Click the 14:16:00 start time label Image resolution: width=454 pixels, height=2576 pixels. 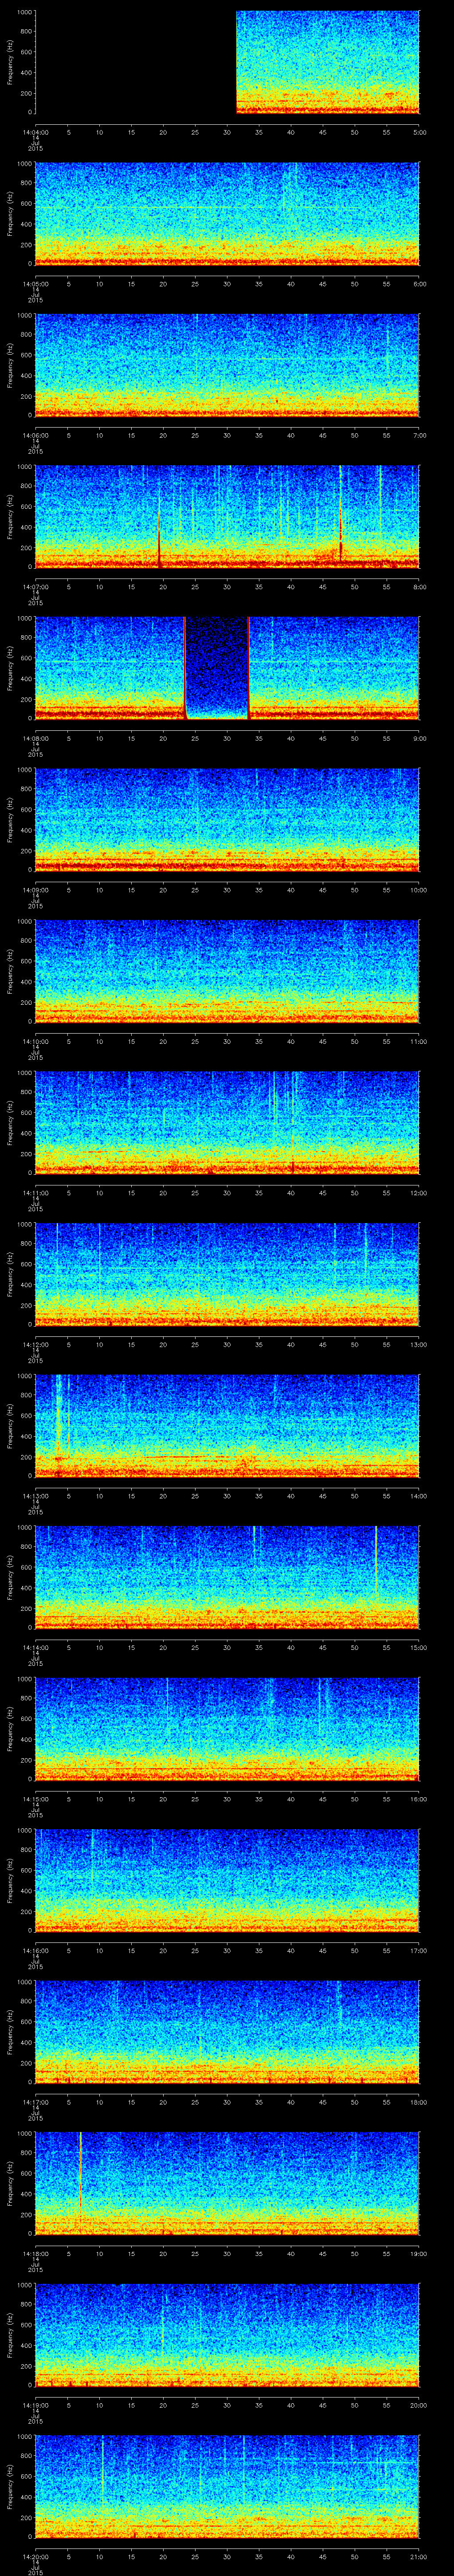(x=35, y=1950)
